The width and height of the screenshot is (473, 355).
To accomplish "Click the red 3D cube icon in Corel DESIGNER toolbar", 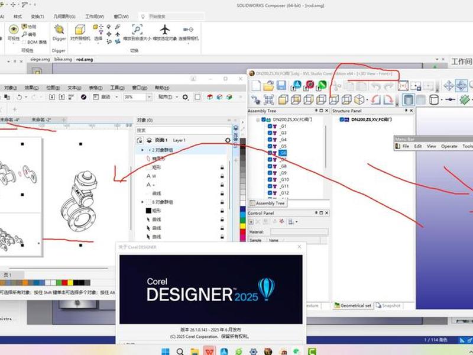I will click(x=210, y=97).
